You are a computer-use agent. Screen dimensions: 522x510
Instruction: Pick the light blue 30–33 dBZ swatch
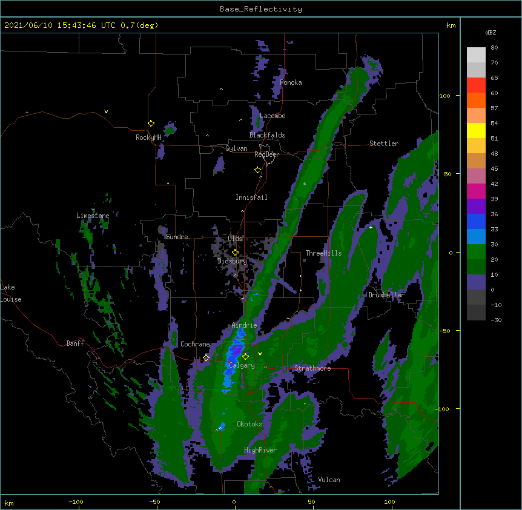476,237
